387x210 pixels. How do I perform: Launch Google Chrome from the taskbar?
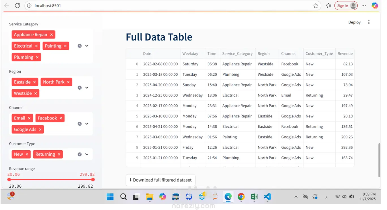tap(241, 197)
